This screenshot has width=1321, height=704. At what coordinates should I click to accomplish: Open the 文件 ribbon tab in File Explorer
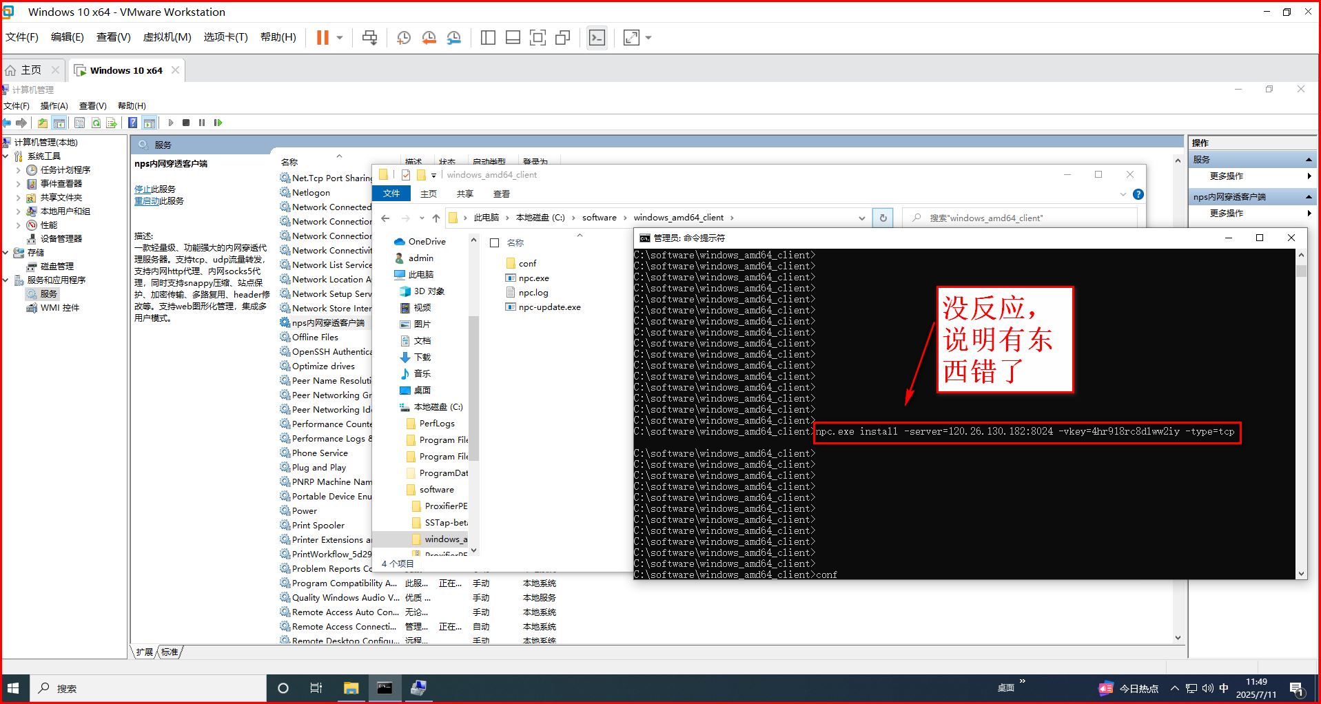click(391, 194)
